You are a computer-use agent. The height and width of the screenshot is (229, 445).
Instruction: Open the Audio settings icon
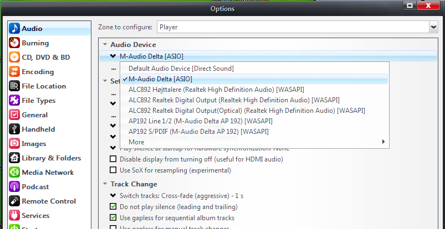pos(14,28)
